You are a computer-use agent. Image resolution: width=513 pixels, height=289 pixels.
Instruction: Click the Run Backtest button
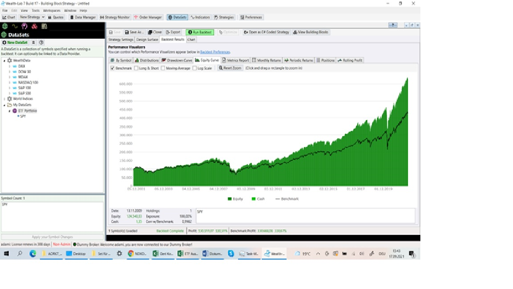pos(200,32)
